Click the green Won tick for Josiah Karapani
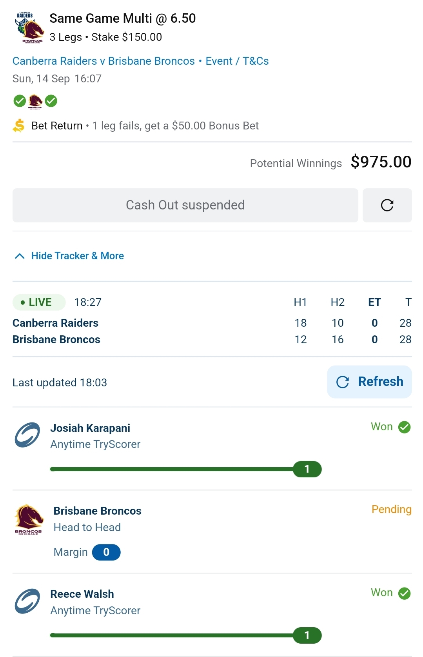 click(404, 427)
